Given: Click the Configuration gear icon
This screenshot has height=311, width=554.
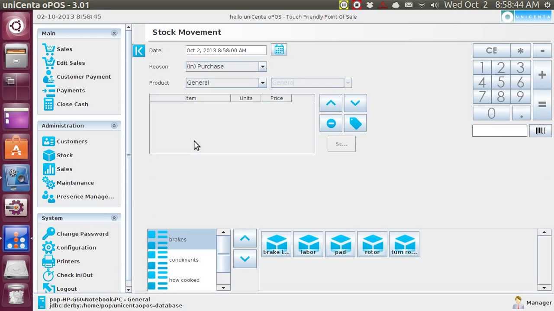Looking at the screenshot, I should point(49,248).
